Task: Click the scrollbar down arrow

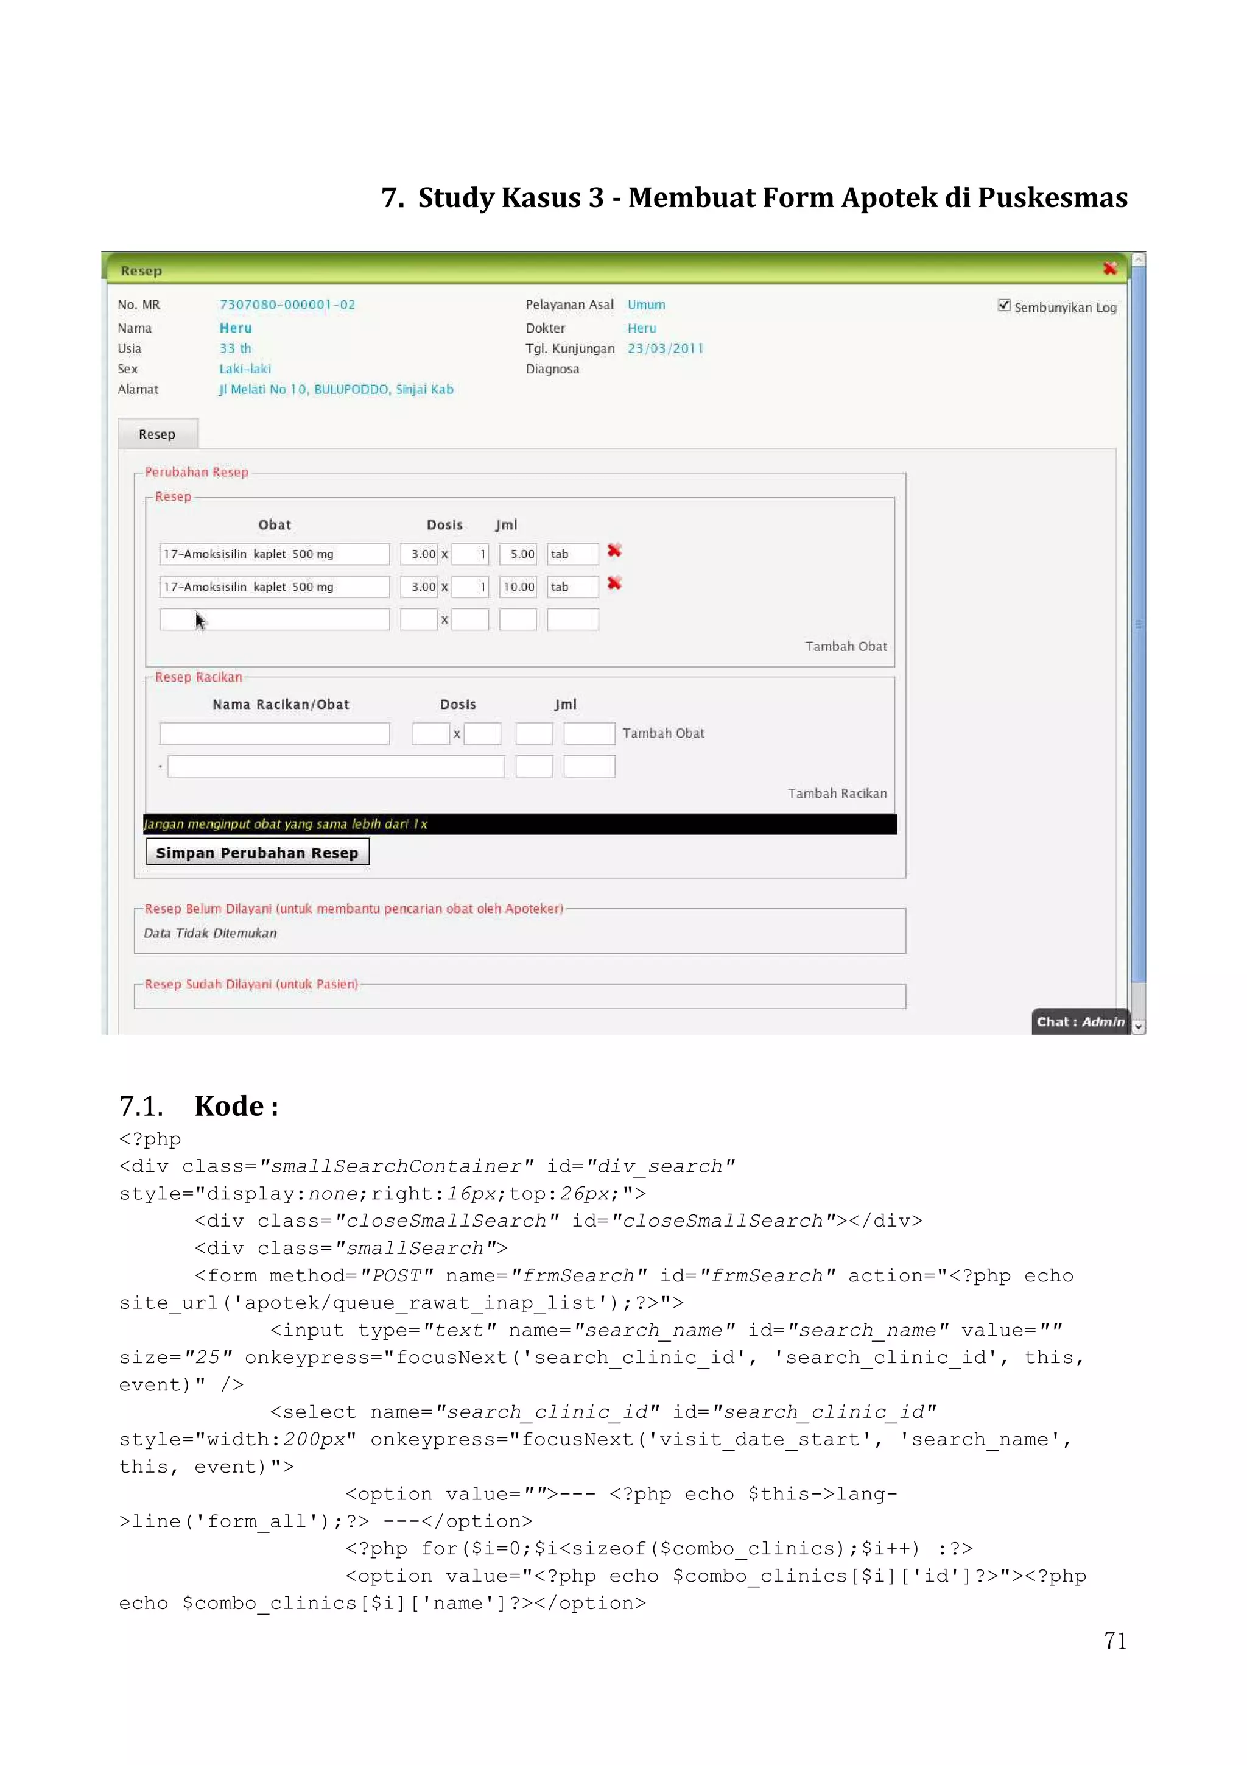Action: [x=1139, y=1026]
